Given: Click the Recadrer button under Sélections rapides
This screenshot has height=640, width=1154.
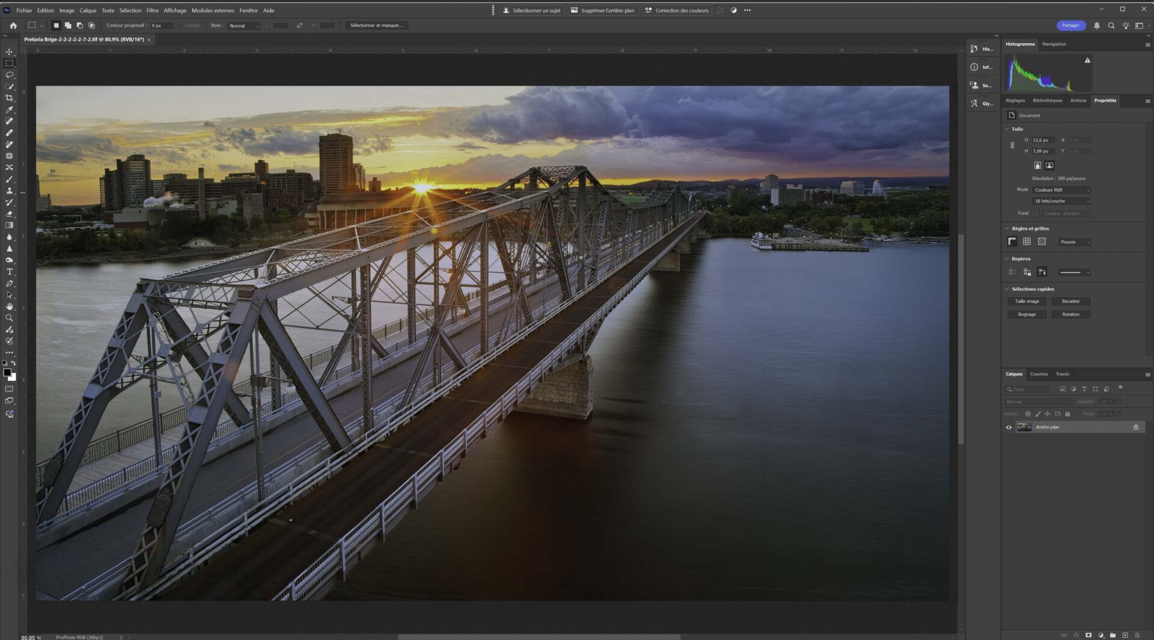Looking at the screenshot, I should (1071, 301).
